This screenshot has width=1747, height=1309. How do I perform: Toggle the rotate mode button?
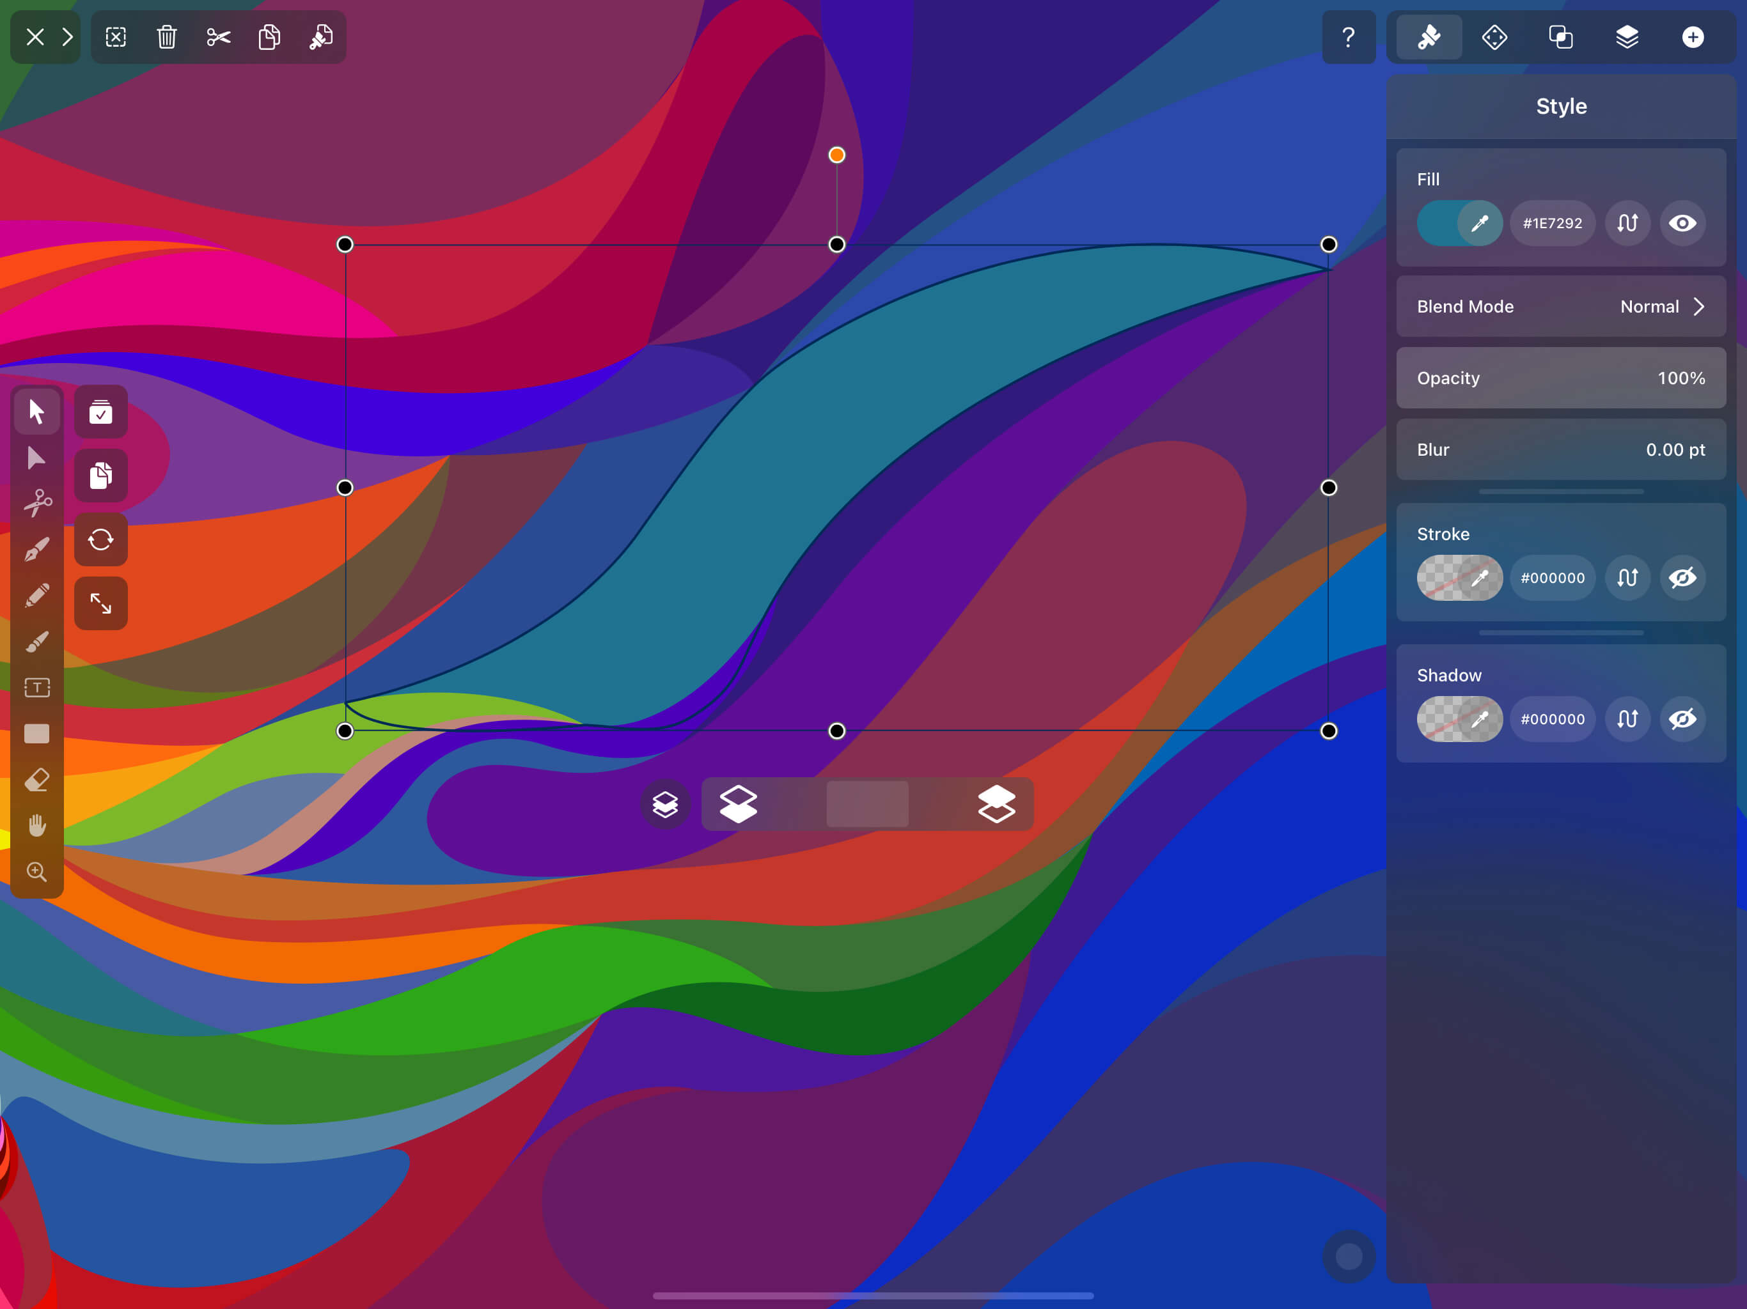[101, 540]
